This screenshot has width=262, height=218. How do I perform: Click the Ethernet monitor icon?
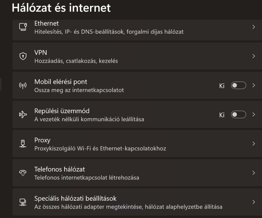[23, 27]
